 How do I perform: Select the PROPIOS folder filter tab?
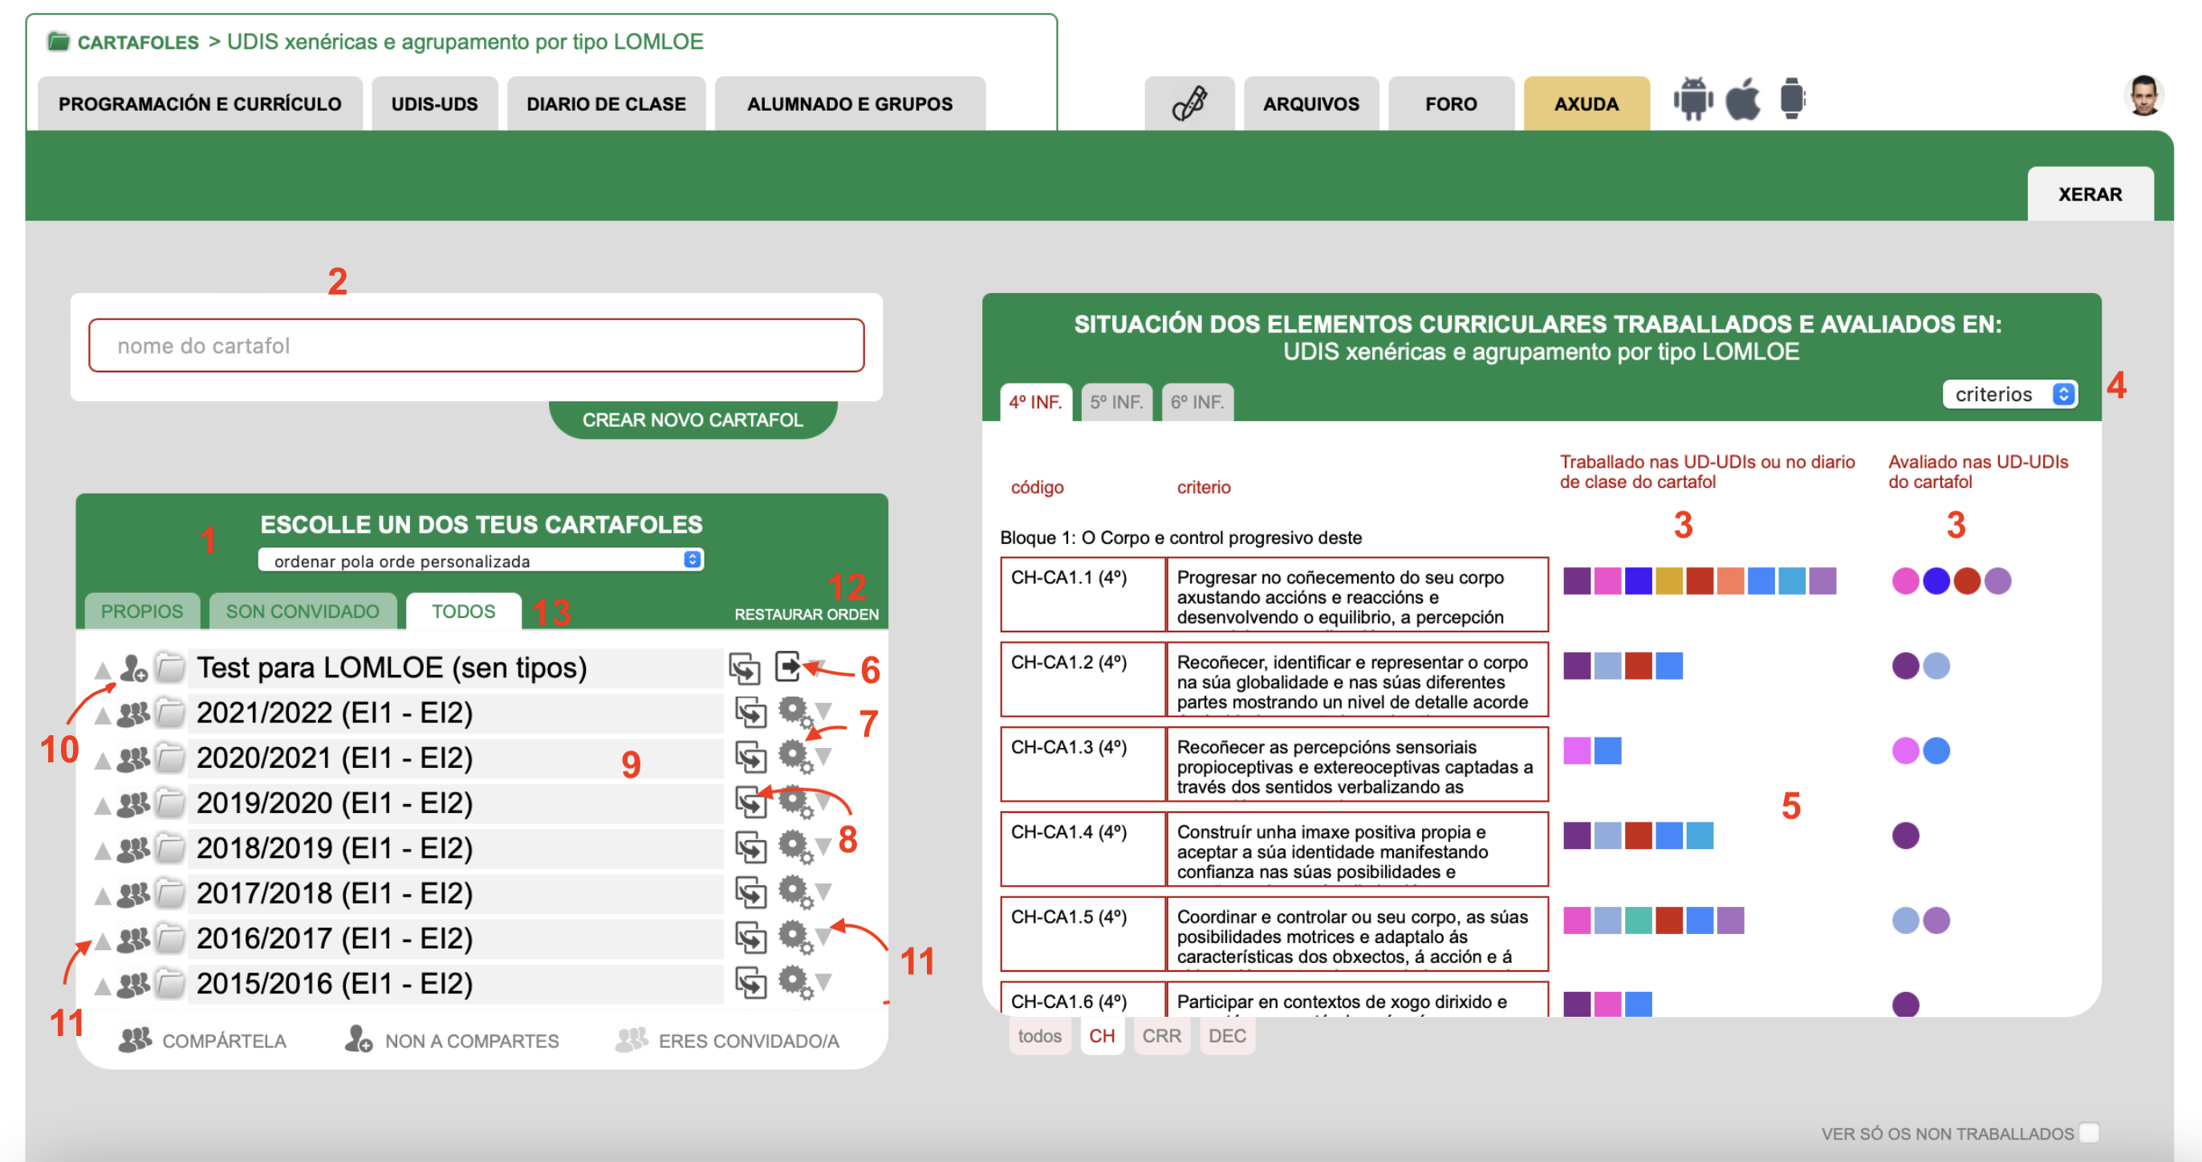click(x=142, y=611)
